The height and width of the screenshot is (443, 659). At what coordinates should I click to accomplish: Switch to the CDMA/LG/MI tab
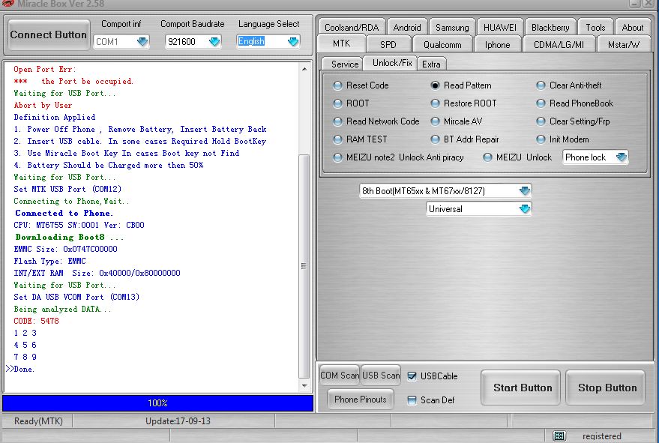(x=559, y=44)
